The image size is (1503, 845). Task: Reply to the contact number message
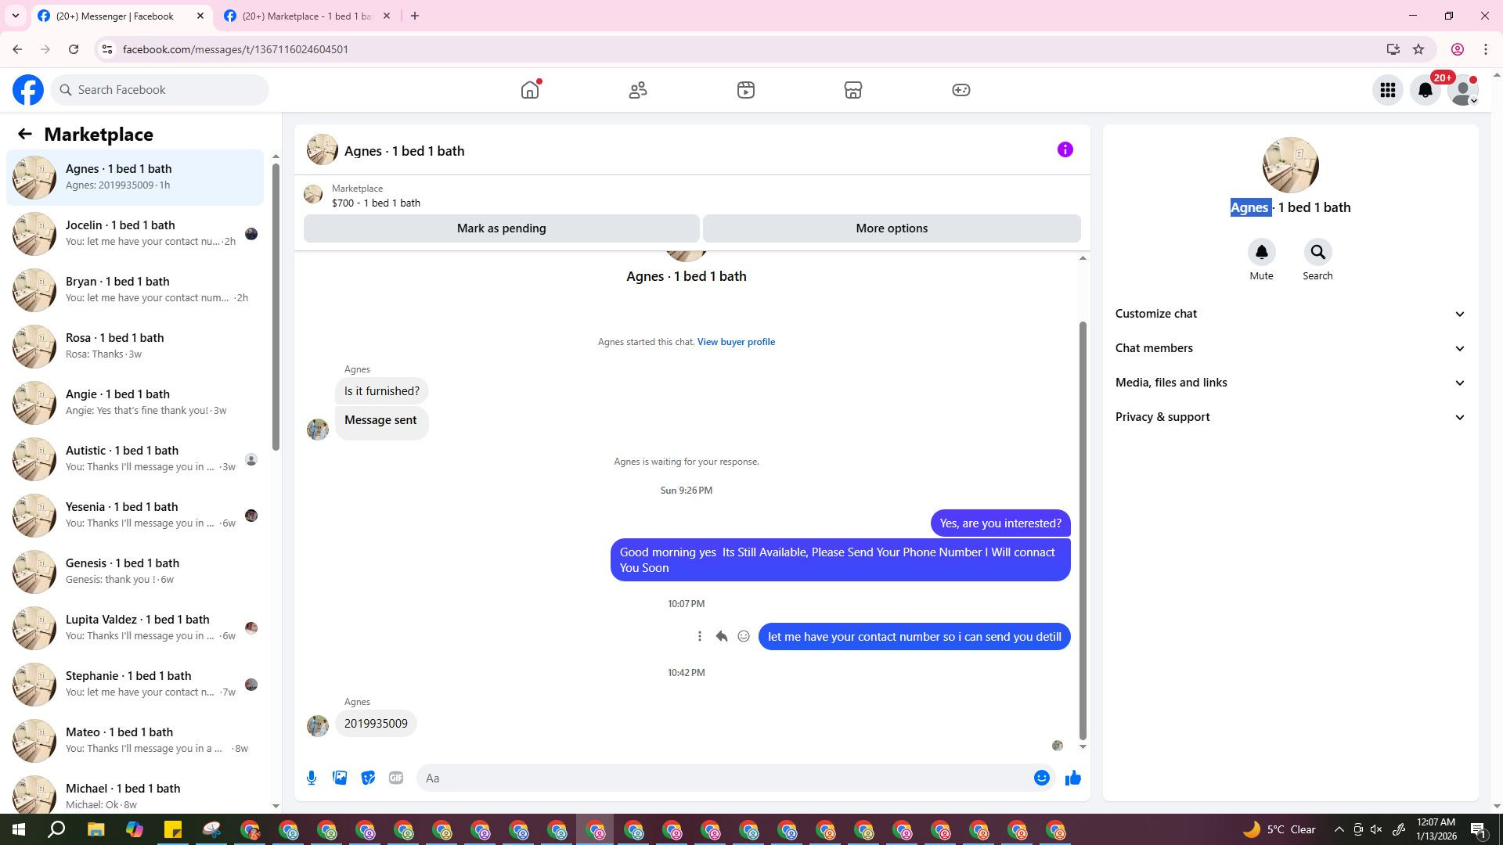pyautogui.click(x=721, y=637)
